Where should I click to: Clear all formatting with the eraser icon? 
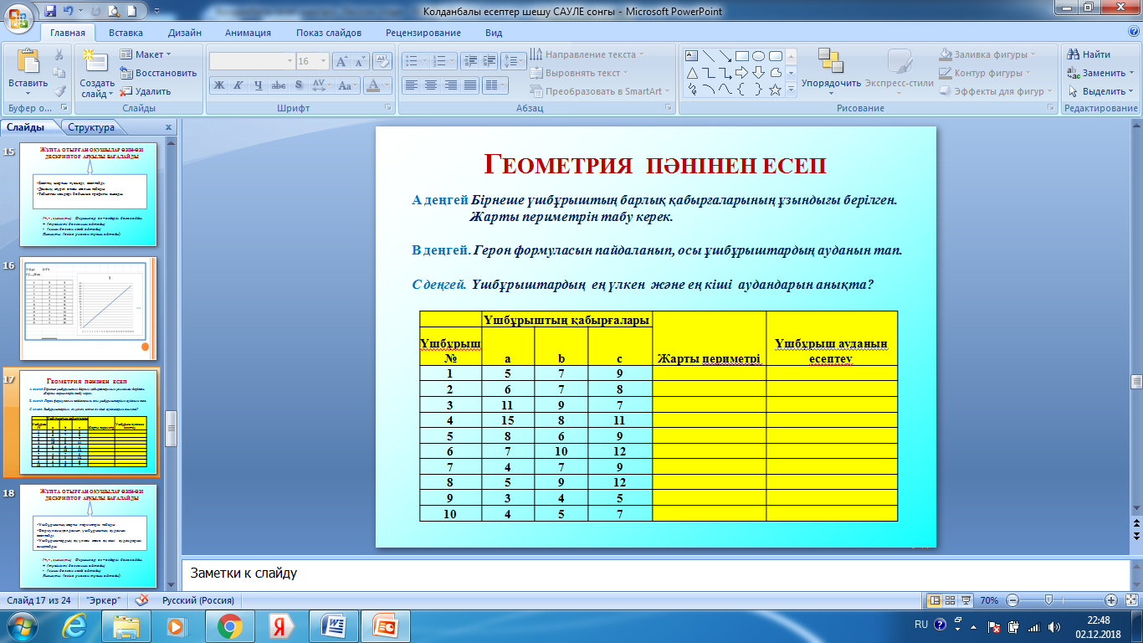pos(383,61)
